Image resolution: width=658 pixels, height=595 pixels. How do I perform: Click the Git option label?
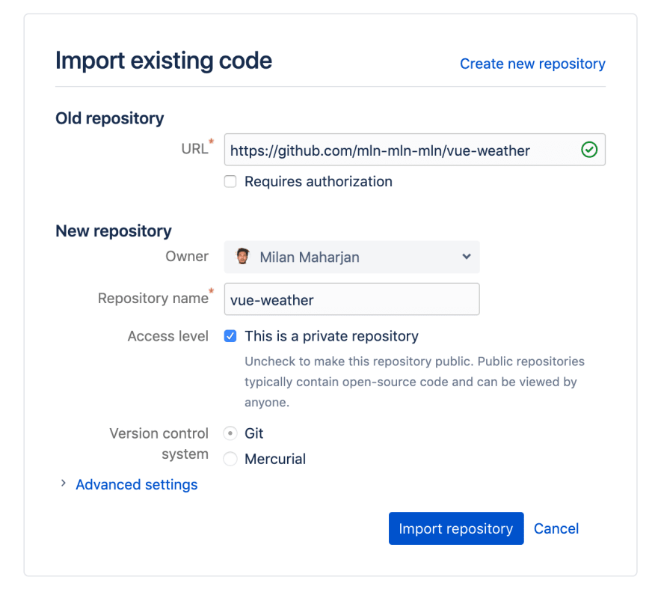tap(254, 433)
